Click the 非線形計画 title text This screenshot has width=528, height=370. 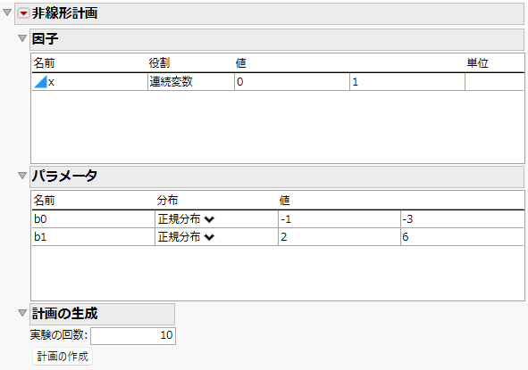tap(64, 13)
